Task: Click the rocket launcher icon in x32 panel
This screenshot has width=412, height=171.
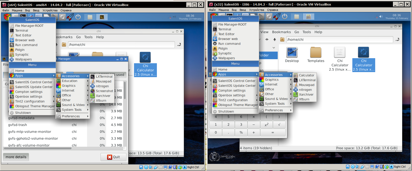Action: tap(277, 16)
